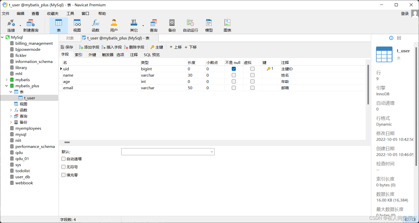
Task: Open the View (视图) toolbar icon
Action: pyautogui.click(x=77, y=26)
